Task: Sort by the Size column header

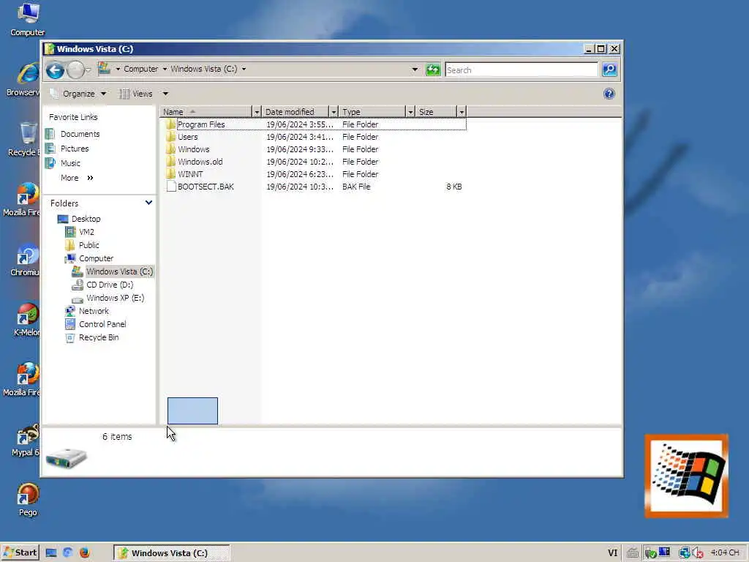Action: (436, 112)
